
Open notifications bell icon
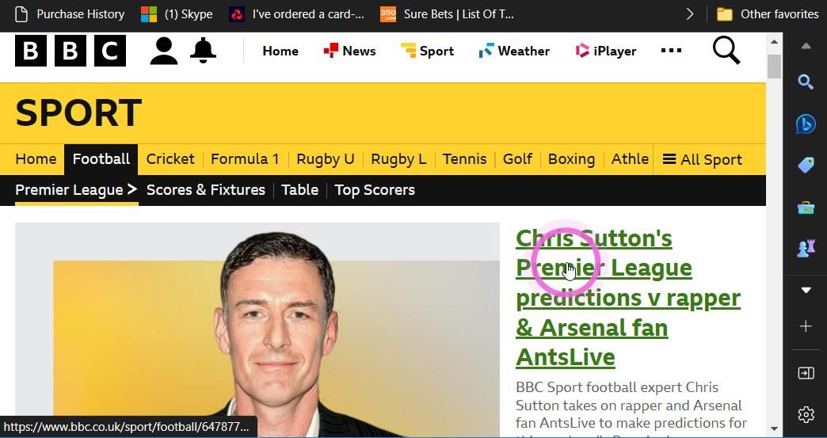203,51
